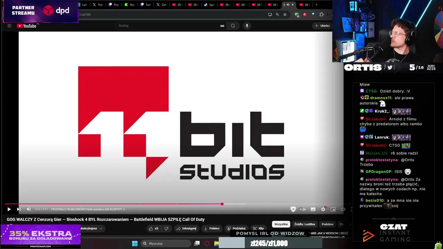Screen dimensions: 443x249
Task: Click the taskbar Wyszukaj search box
Action: coord(166,243)
